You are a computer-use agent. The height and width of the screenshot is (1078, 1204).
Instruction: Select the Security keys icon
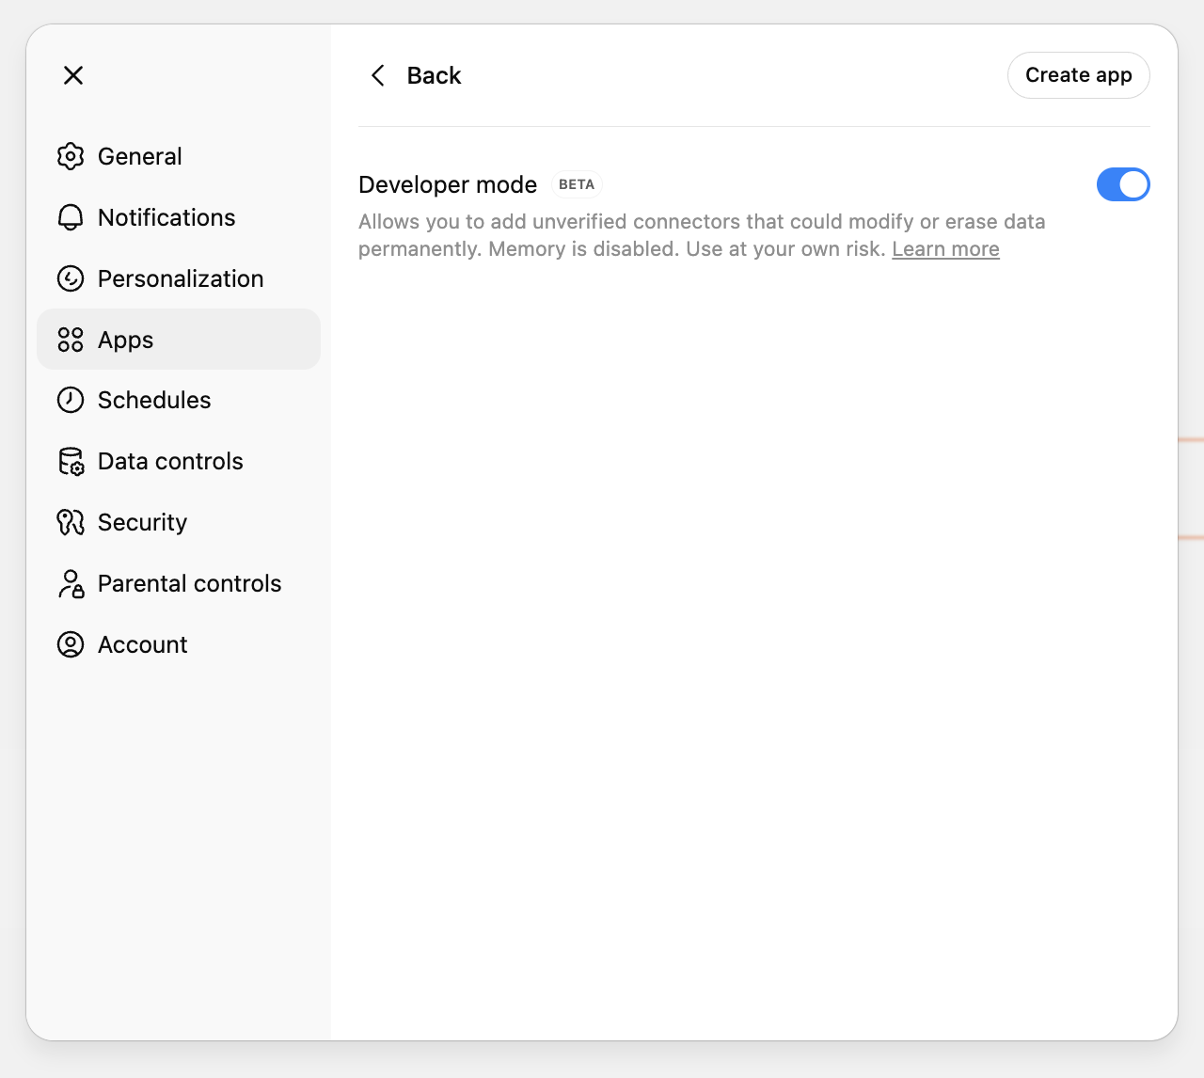[x=70, y=522]
